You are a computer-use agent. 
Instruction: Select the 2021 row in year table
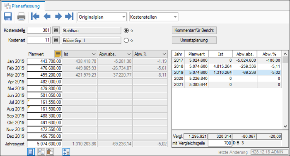pyautogui.click(x=227, y=85)
